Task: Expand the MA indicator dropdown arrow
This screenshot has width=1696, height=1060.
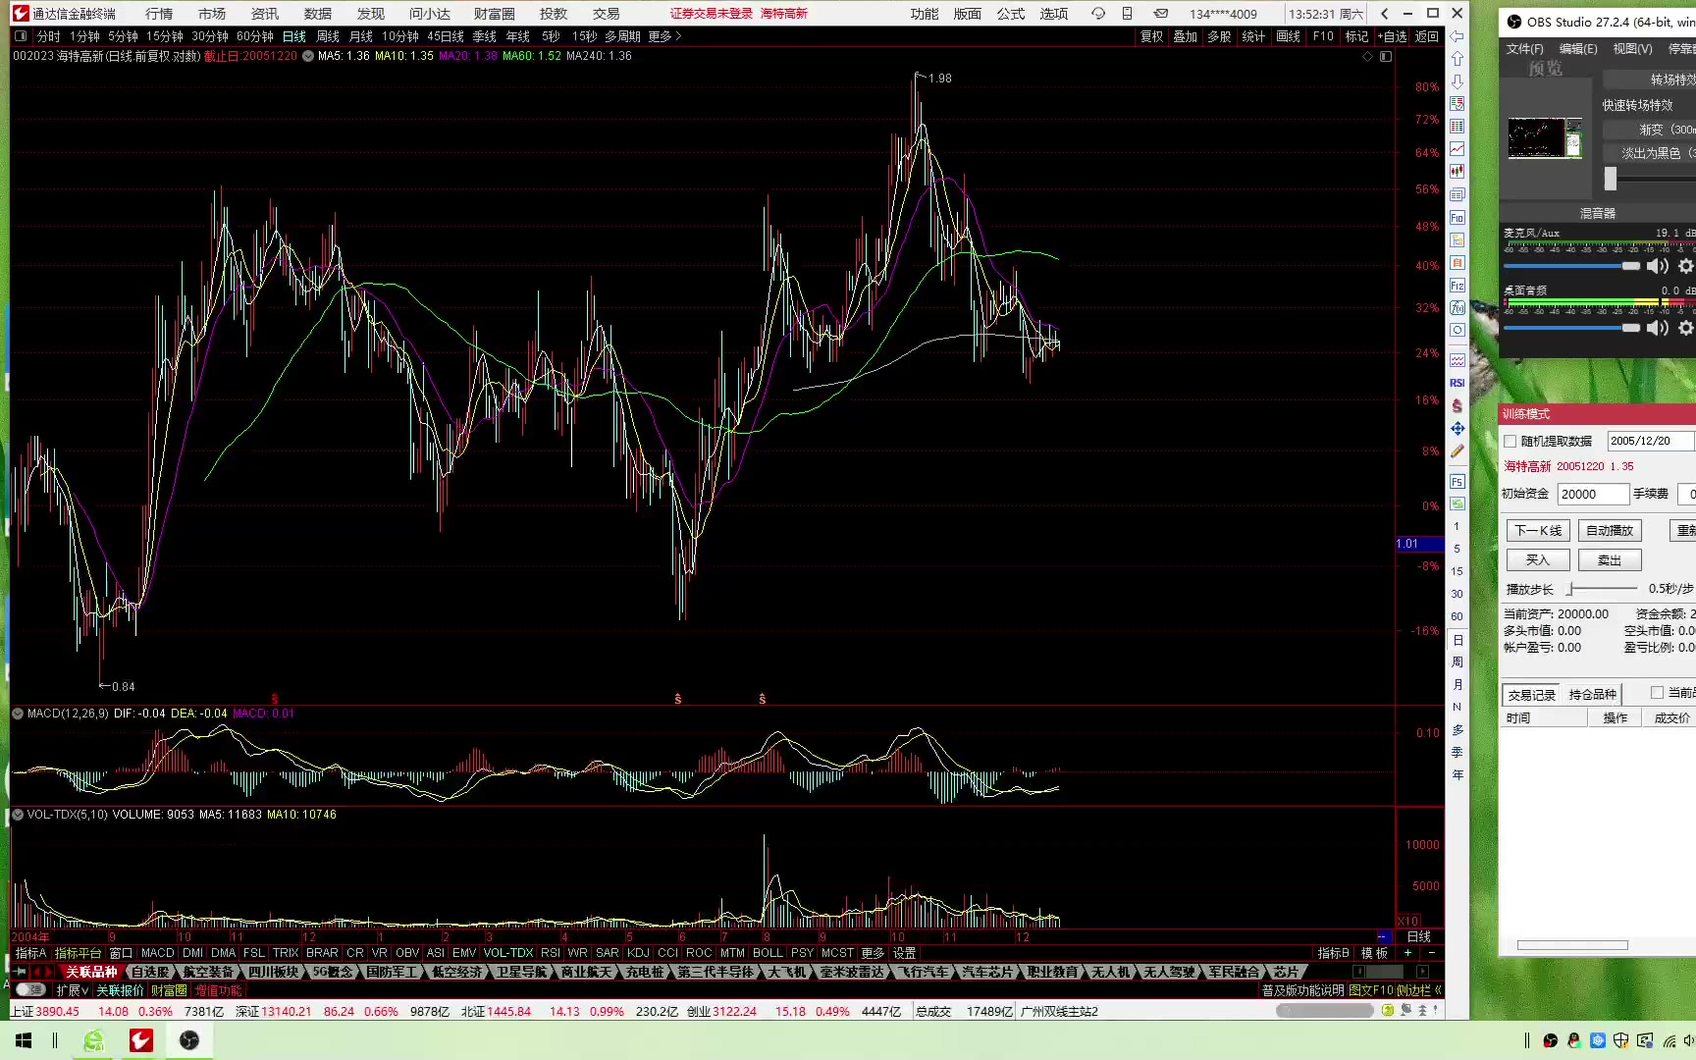Action: (308, 56)
